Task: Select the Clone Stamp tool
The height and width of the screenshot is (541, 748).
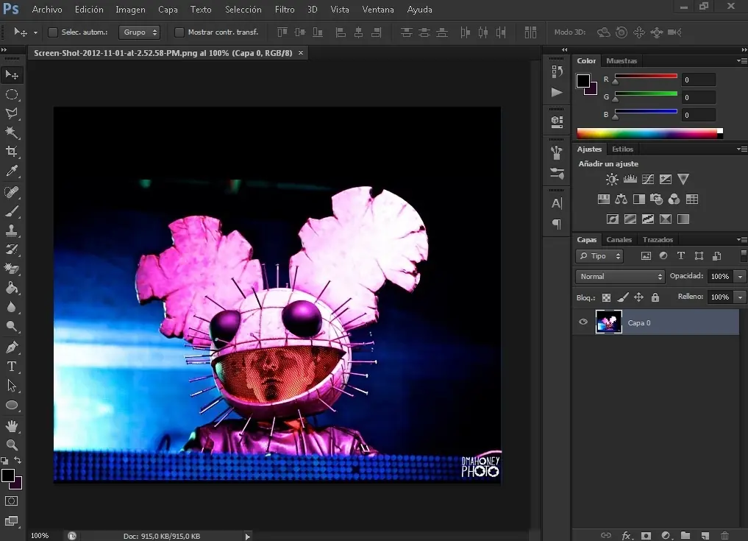Action: 12,230
